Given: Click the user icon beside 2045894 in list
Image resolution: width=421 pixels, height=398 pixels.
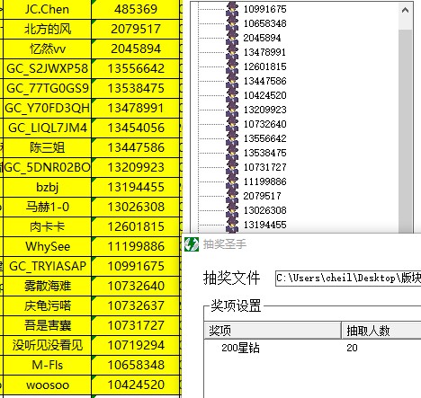Looking at the screenshot, I should 232,38.
